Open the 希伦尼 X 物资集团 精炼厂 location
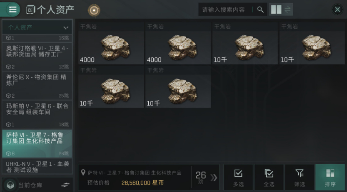 point(37,86)
